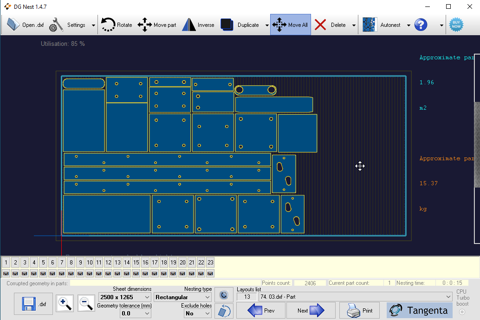Click the Next layout button
480x320 pixels.
(311, 310)
